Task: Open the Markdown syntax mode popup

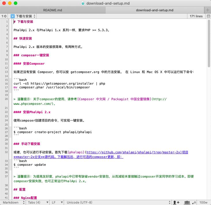Action: click(x=14, y=202)
